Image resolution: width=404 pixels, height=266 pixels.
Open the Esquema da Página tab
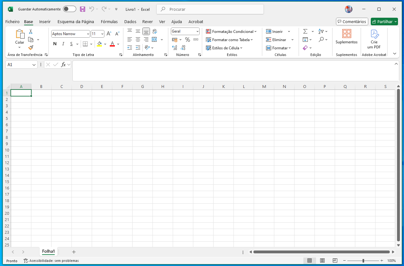coord(76,22)
